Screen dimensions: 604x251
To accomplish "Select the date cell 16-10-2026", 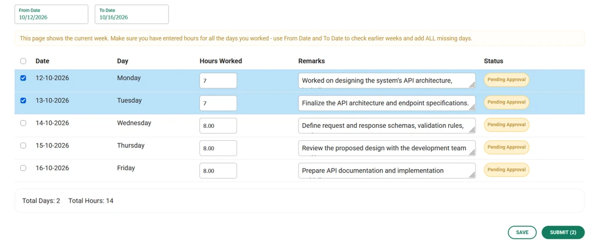I will [52, 169].
